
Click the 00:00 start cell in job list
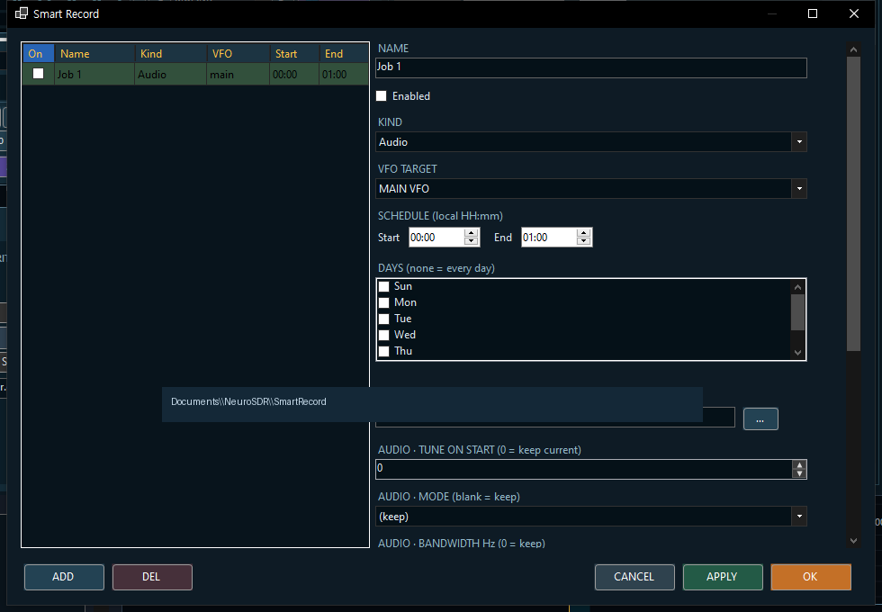click(294, 74)
